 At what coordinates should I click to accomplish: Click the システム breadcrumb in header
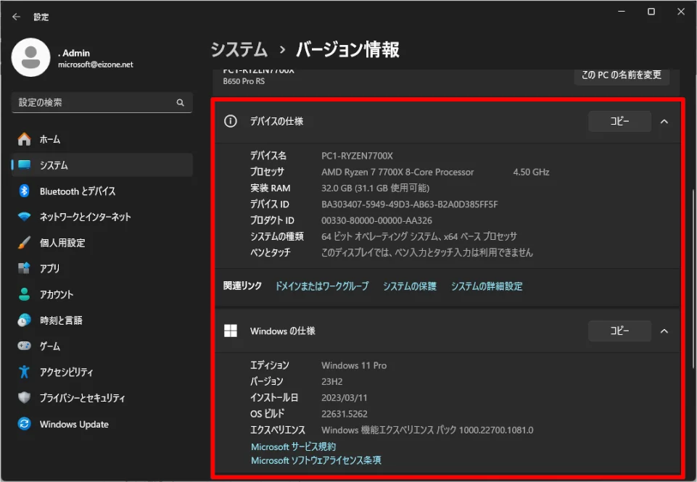[239, 49]
